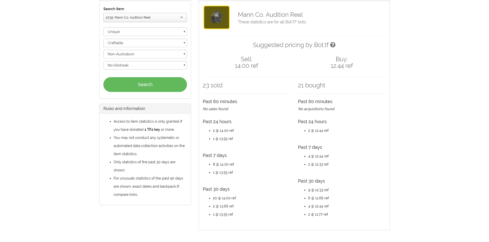Click the 23 sold heading
The height and width of the screenshot is (242, 489).
[x=213, y=85]
